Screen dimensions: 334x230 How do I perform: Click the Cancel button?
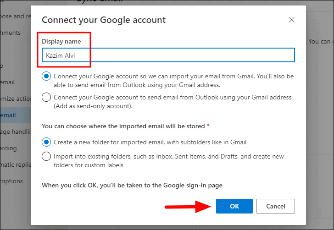pos(276,206)
